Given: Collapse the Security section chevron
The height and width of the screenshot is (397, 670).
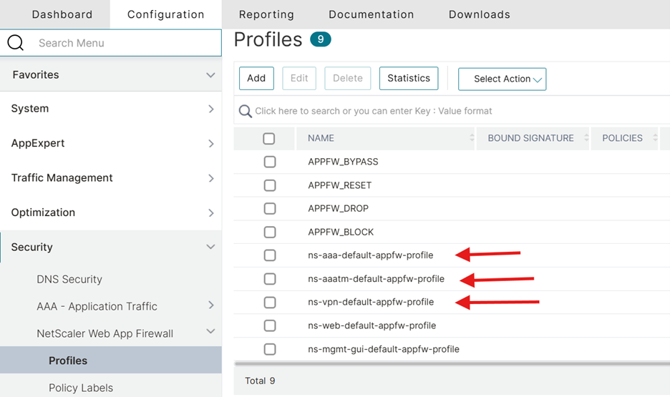Looking at the screenshot, I should pos(210,247).
